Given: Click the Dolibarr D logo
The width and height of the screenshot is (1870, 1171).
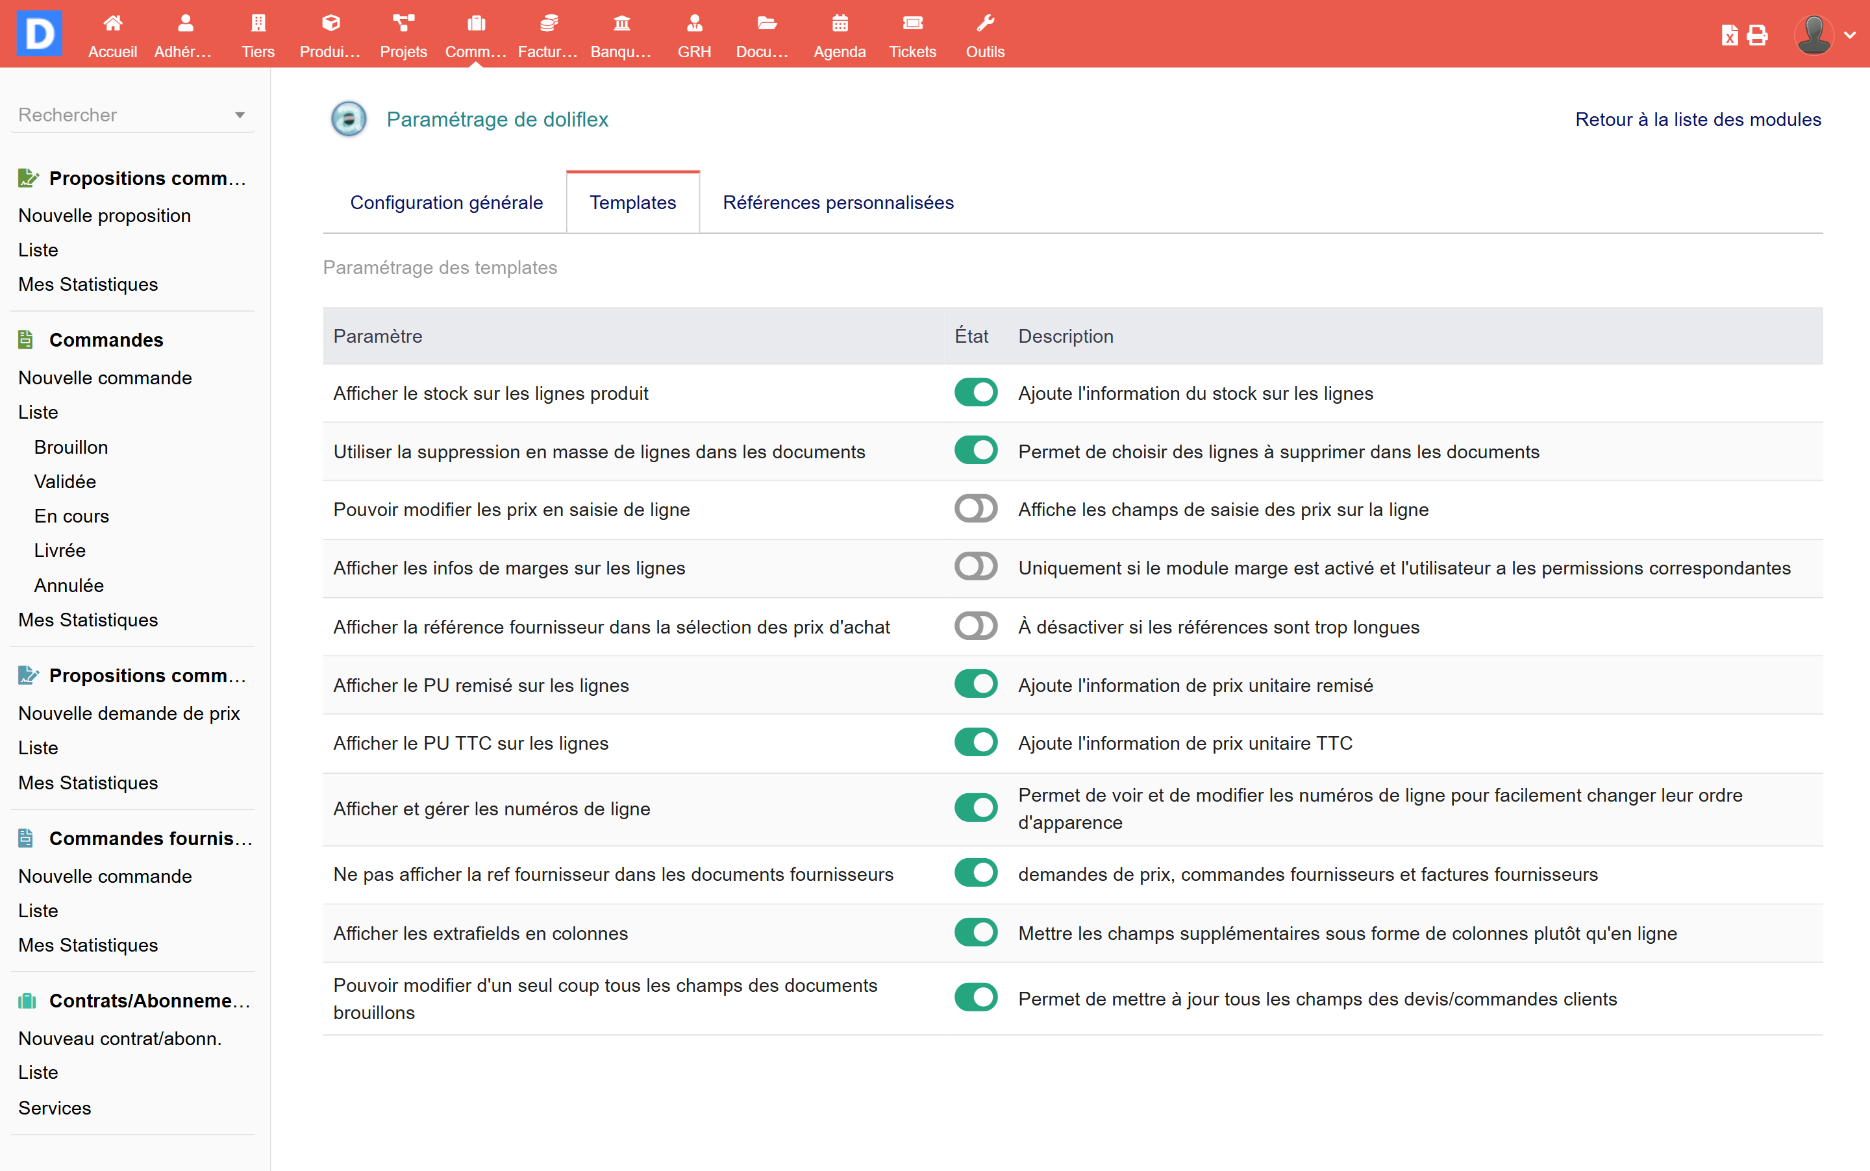Looking at the screenshot, I should (40, 33).
